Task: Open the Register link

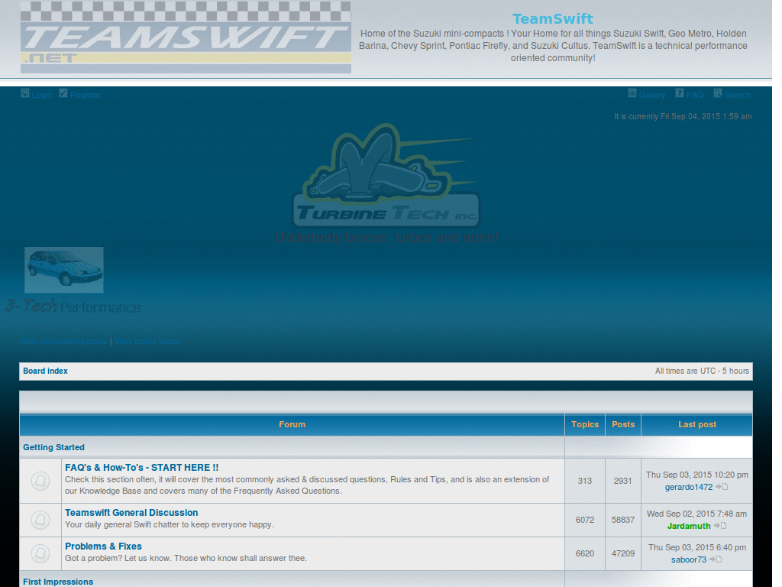Action: 86,95
